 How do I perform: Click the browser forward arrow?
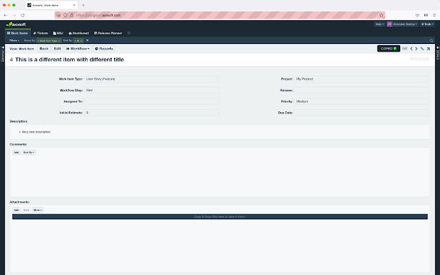coord(14,15)
